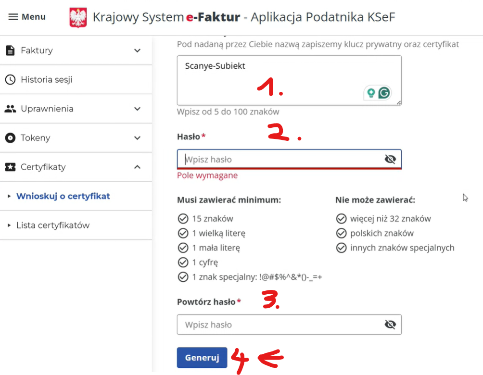483x375 pixels.
Task: Toggle password visibility in Hasło field
Action: [x=390, y=160]
